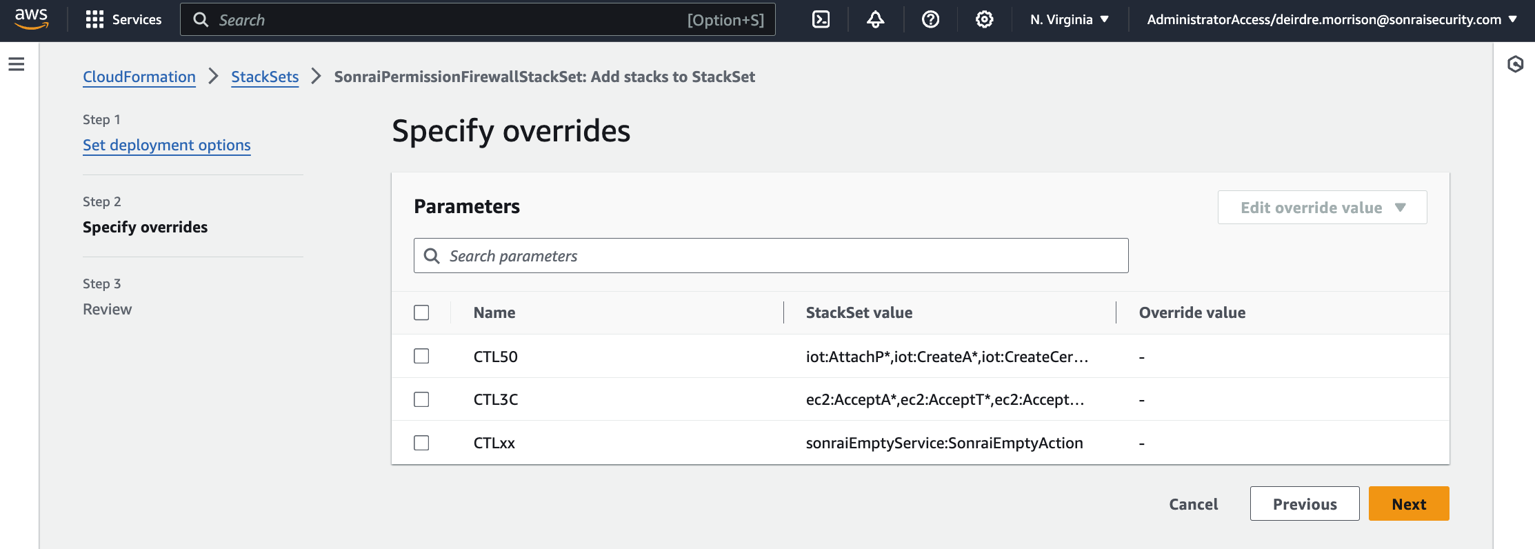This screenshot has width=1535, height=549.
Task: Select the CTLxx name cell
Action: point(494,443)
